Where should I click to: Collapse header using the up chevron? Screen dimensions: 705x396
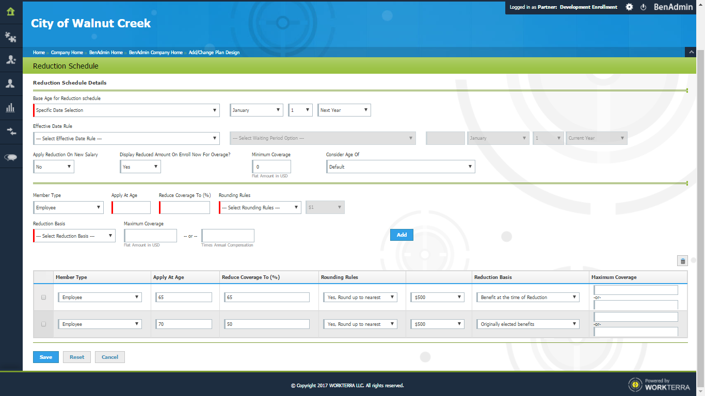[691, 52]
